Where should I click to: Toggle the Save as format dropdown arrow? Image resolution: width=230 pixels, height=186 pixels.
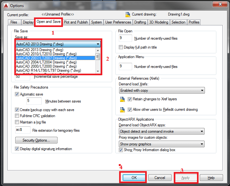(x=98, y=44)
